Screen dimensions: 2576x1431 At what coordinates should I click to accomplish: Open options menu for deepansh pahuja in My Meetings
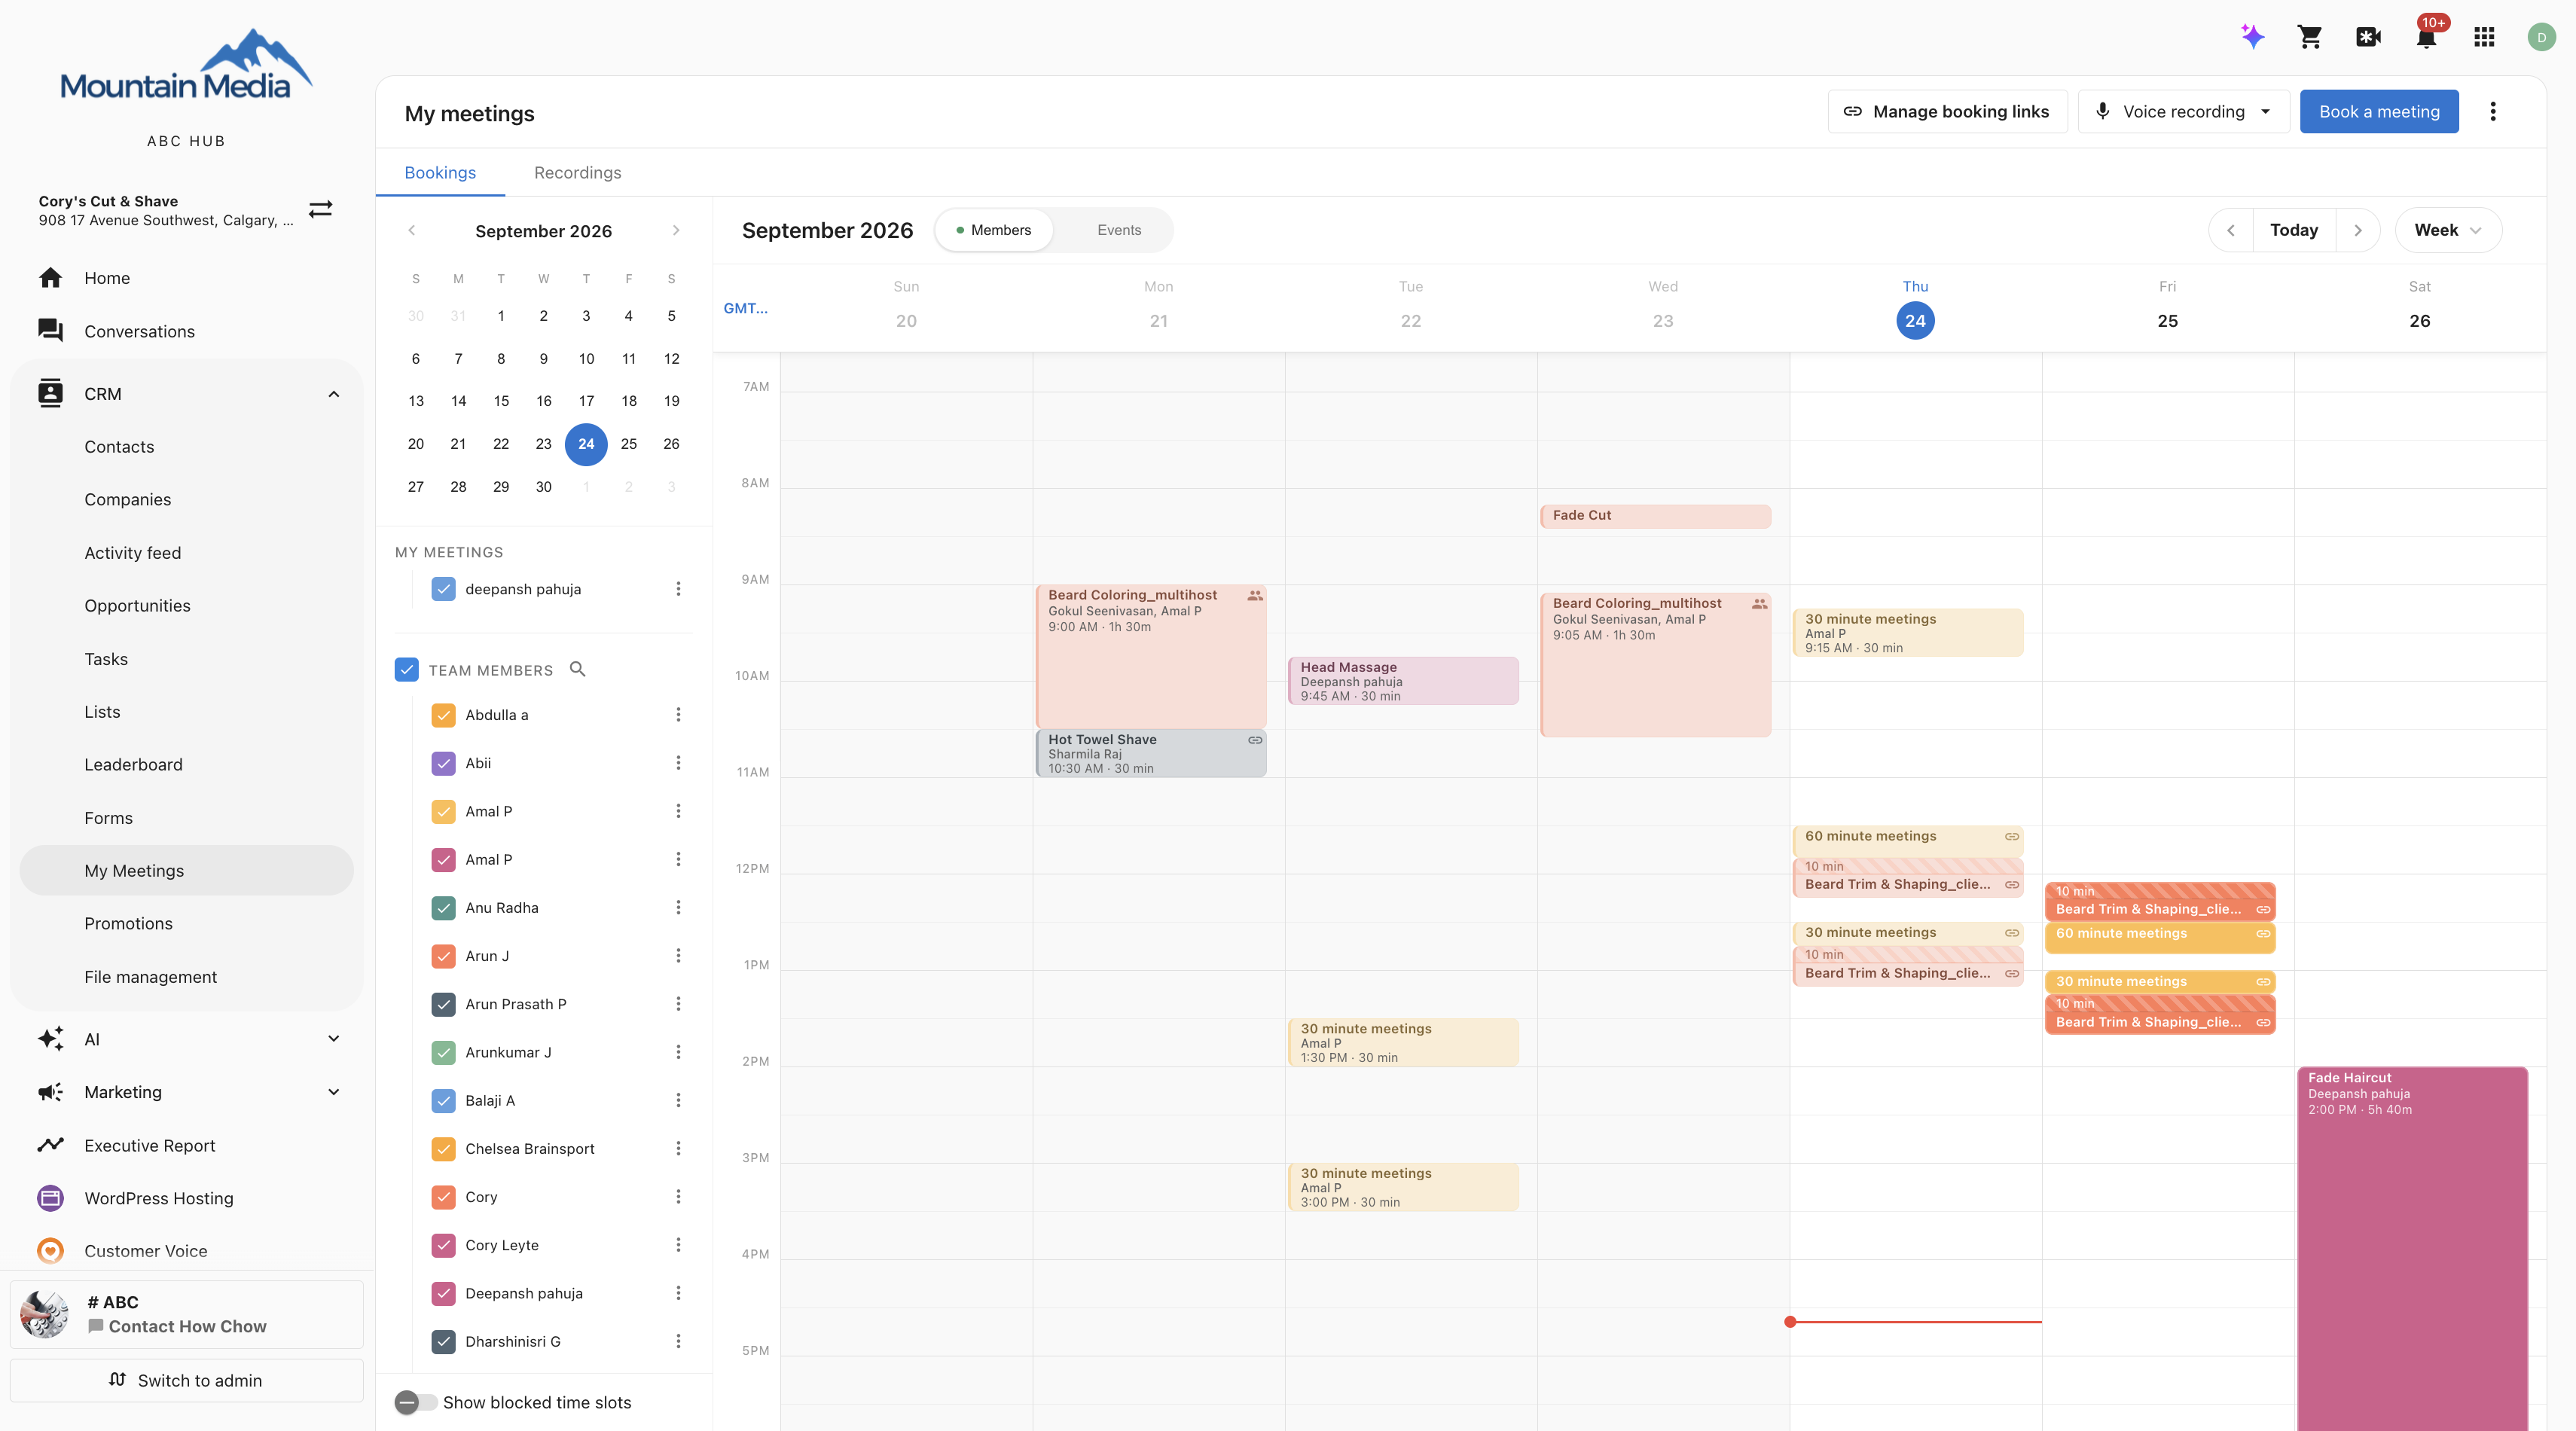tap(678, 589)
